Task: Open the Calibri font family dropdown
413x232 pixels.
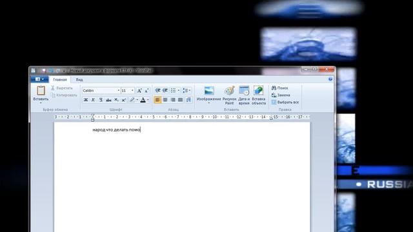Action: (118, 90)
